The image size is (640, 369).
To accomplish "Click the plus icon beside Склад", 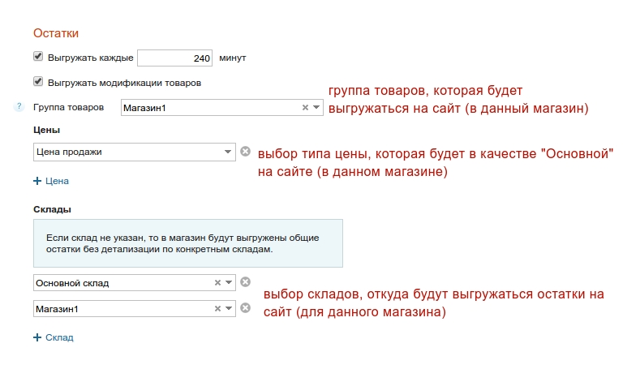I will click(37, 337).
